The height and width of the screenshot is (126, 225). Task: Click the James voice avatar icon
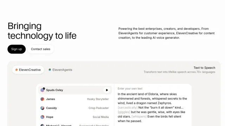[x=42, y=99]
